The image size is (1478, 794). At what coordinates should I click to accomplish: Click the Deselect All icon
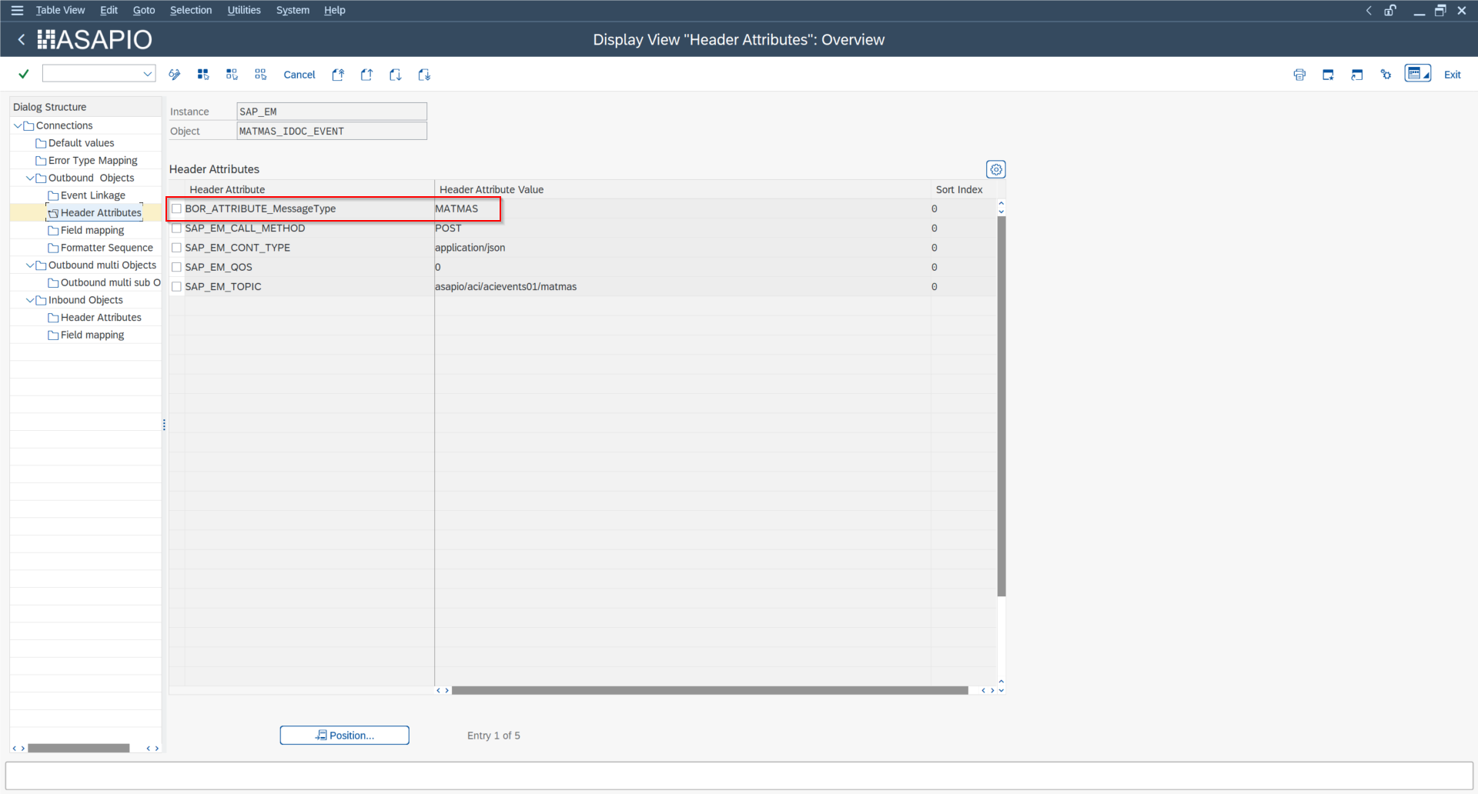[x=261, y=75]
